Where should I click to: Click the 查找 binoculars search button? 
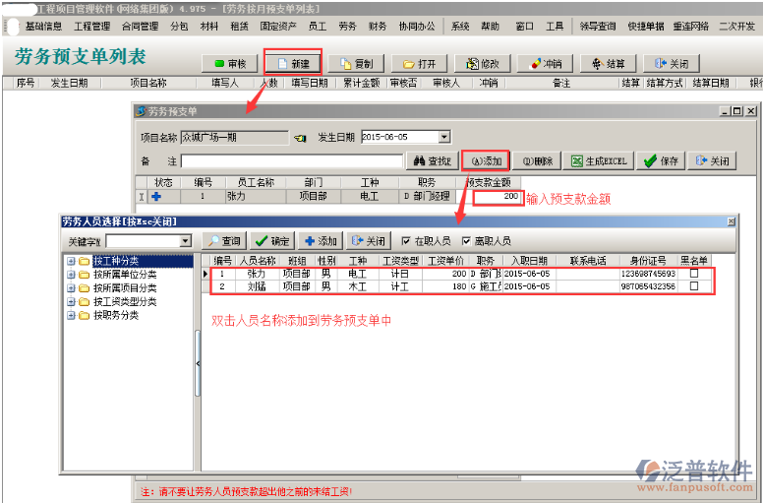coord(432,160)
